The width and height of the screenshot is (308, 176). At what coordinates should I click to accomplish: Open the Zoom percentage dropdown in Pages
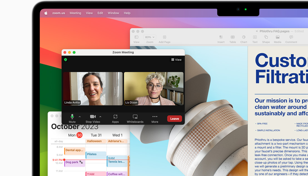tap(150, 37)
